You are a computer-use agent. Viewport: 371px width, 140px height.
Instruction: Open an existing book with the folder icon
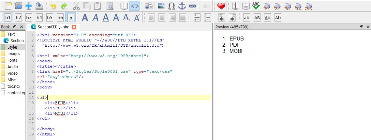click(19, 6)
